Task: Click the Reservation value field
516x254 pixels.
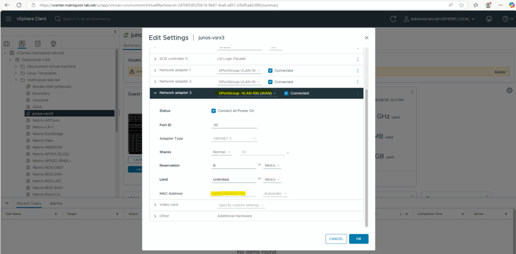Action: click(234, 165)
